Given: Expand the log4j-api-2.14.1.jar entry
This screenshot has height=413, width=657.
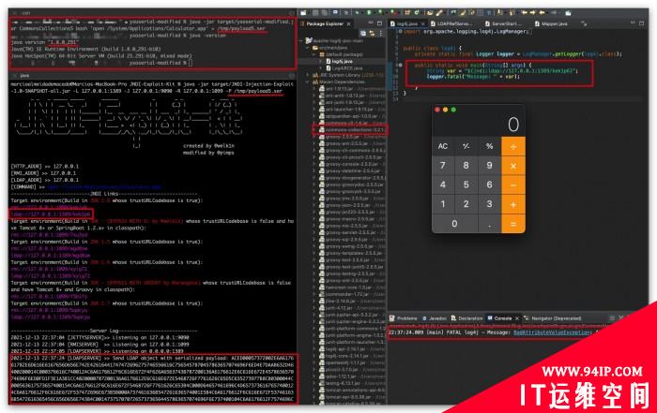Looking at the screenshot, I should click(314, 349).
